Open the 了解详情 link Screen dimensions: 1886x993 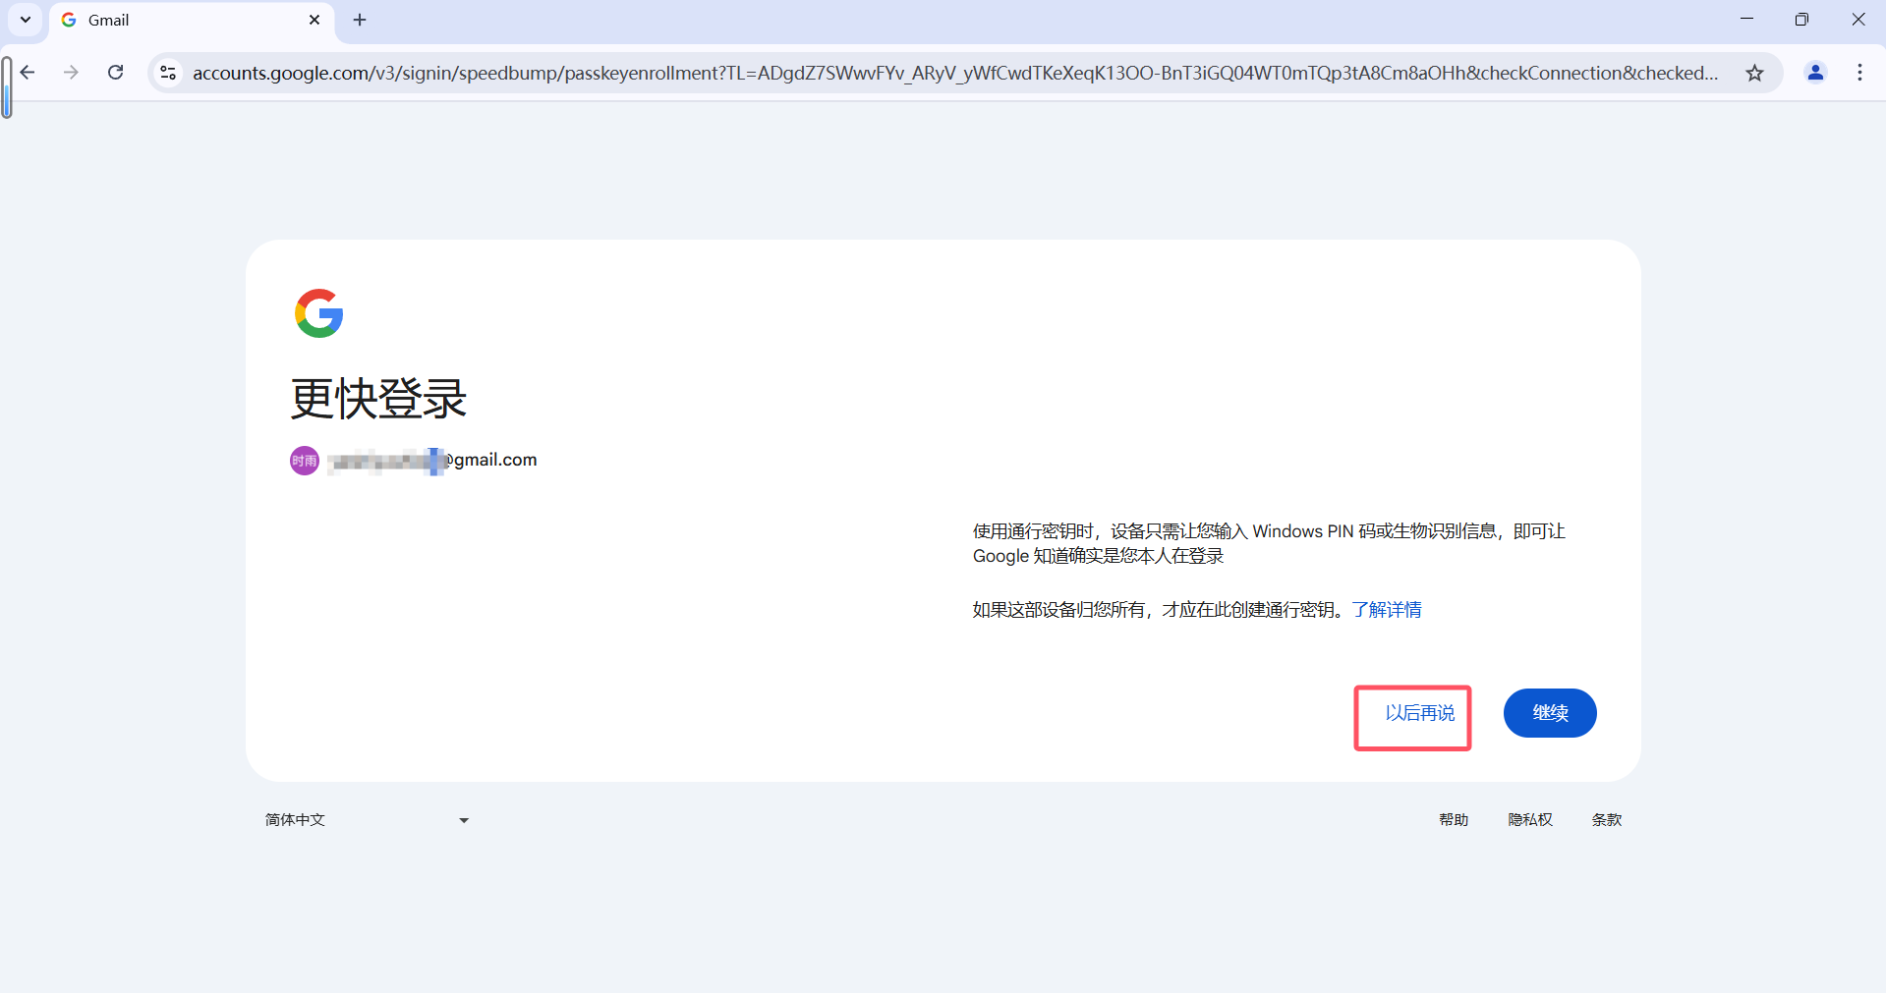point(1387,610)
